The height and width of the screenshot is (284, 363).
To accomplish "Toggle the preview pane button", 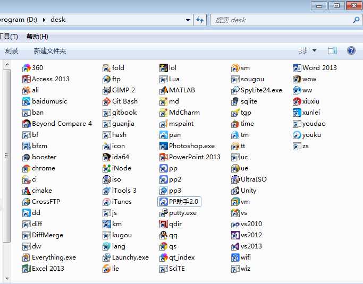I will point(332,50).
